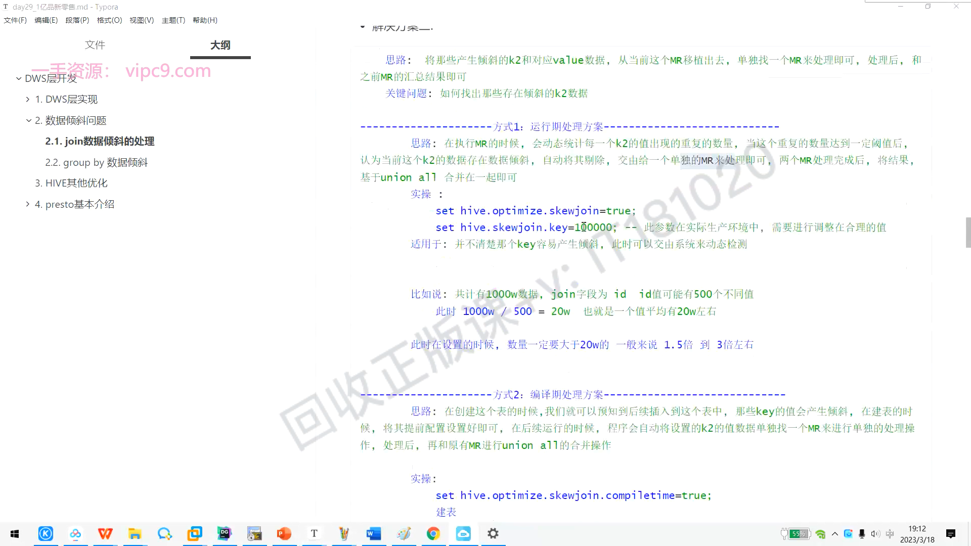This screenshot has width=971, height=546.
Task: Click the document vertical scrollbar thumb
Action: click(x=968, y=233)
